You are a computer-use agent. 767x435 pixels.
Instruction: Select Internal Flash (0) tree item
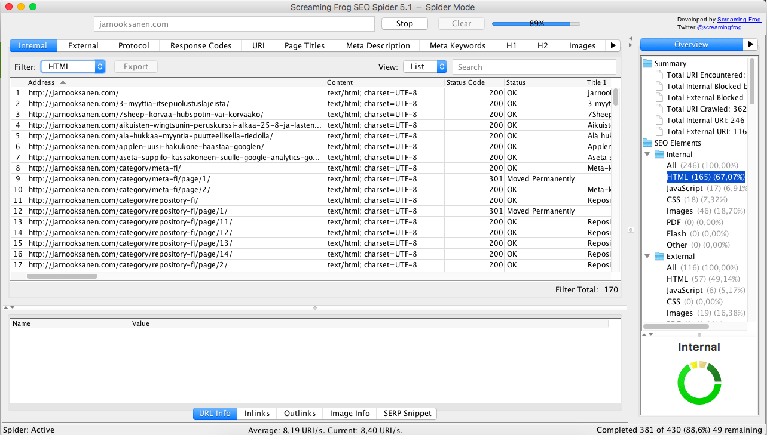pyautogui.click(x=698, y=233)
